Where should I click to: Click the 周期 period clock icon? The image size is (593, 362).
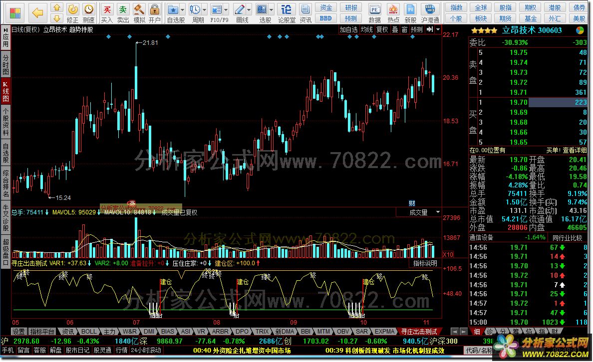(x=195, y=9)
